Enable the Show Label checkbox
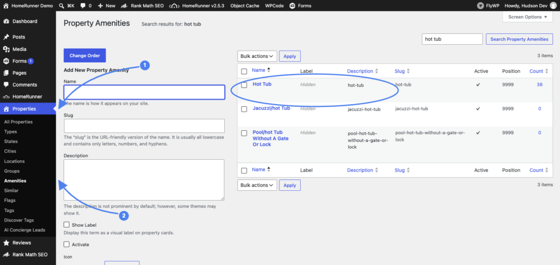The width and height of the screenshot is (560, 265). [66, 225]
